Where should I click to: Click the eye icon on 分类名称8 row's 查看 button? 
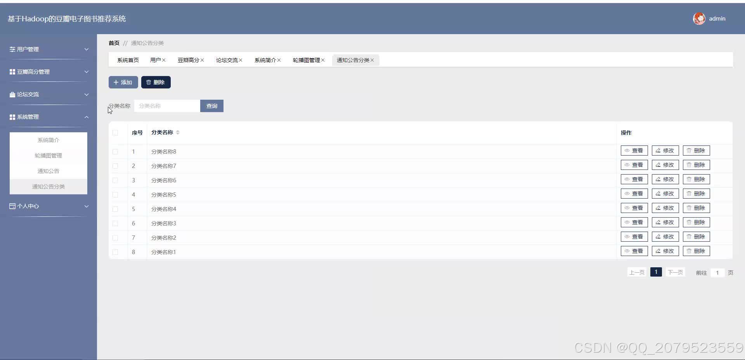click(627, 151)
